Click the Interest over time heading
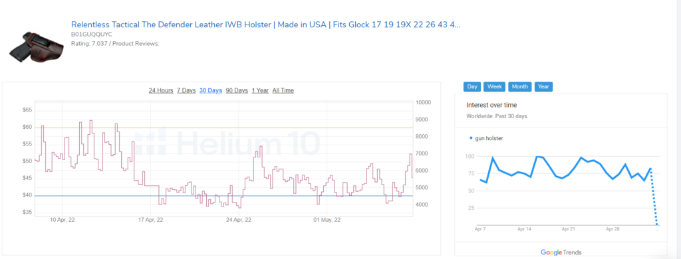The height and width of the screenshot is (259, 681). pyautogui.click(x=491, y=105)
